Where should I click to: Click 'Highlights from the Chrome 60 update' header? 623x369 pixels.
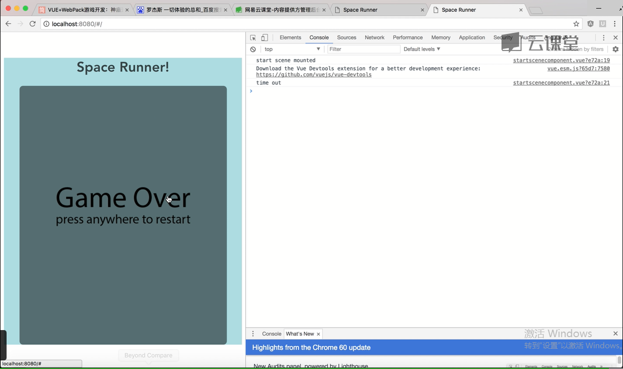coord(312,348)
